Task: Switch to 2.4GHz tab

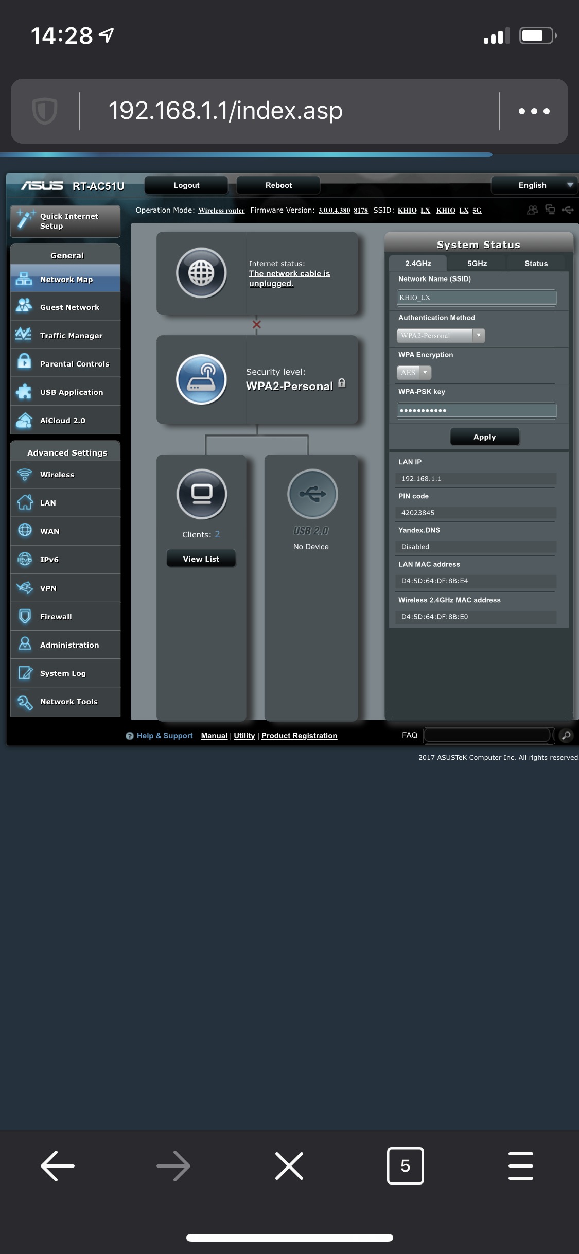Action: pos(418,263)
